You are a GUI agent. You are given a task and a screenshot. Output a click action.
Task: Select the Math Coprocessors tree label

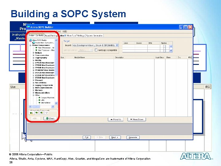pyautogui.click(x=44, y=88)
